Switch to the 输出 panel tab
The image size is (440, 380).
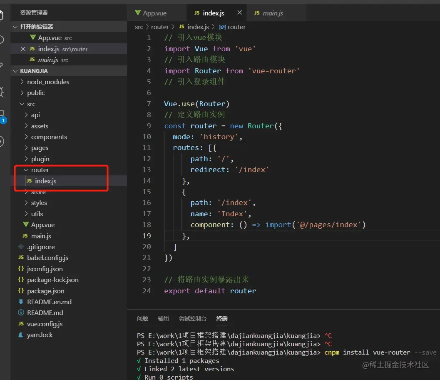coord(163,318)
